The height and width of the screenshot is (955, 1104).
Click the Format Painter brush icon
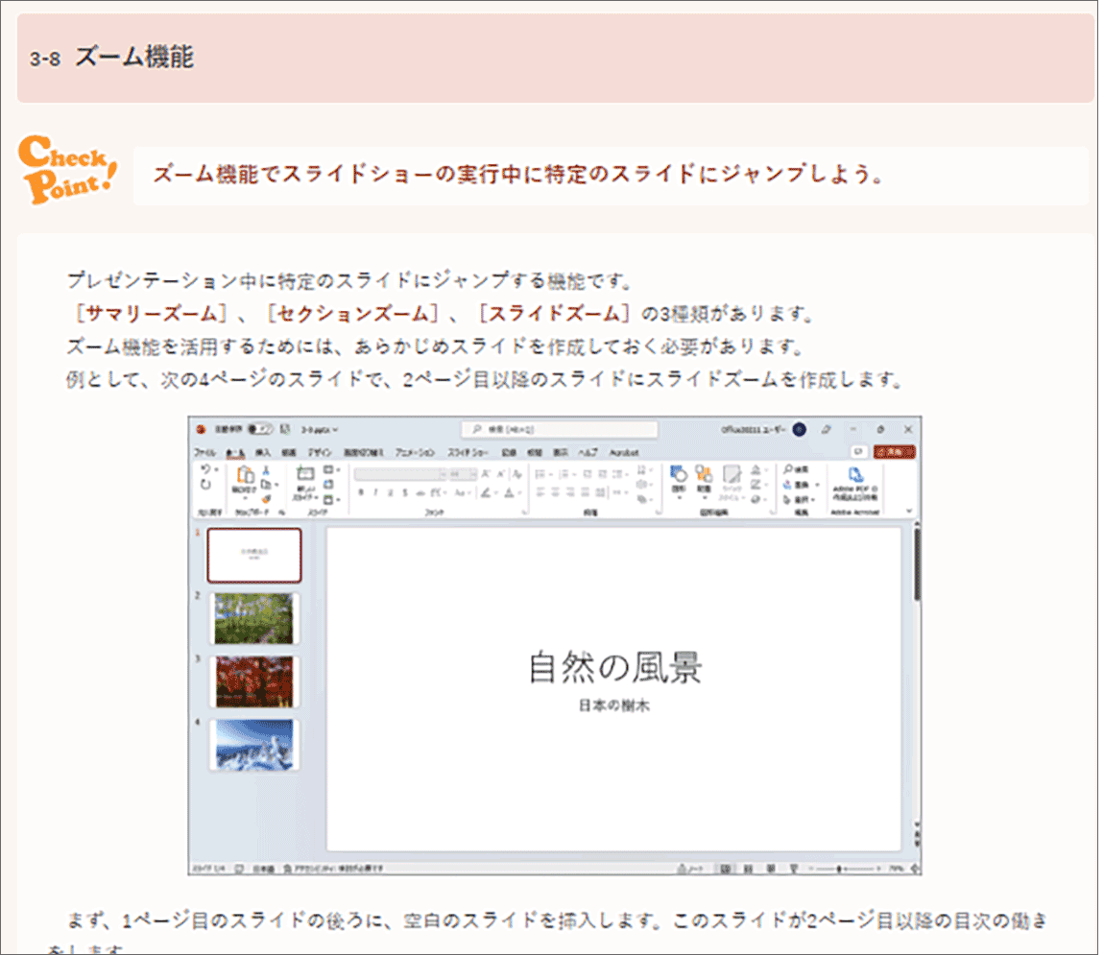[266, 498]
